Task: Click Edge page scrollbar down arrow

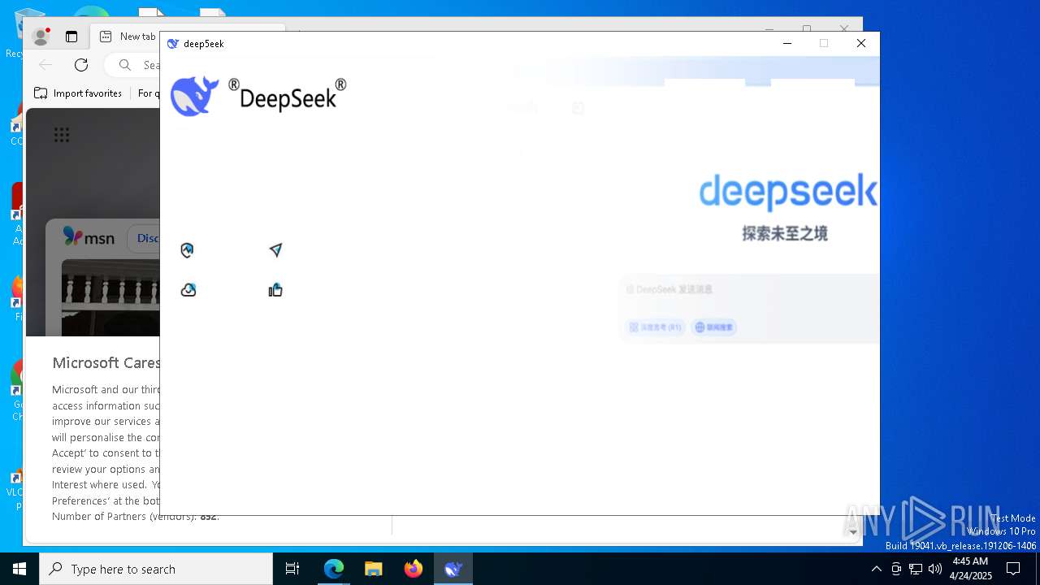Action: 852,532
